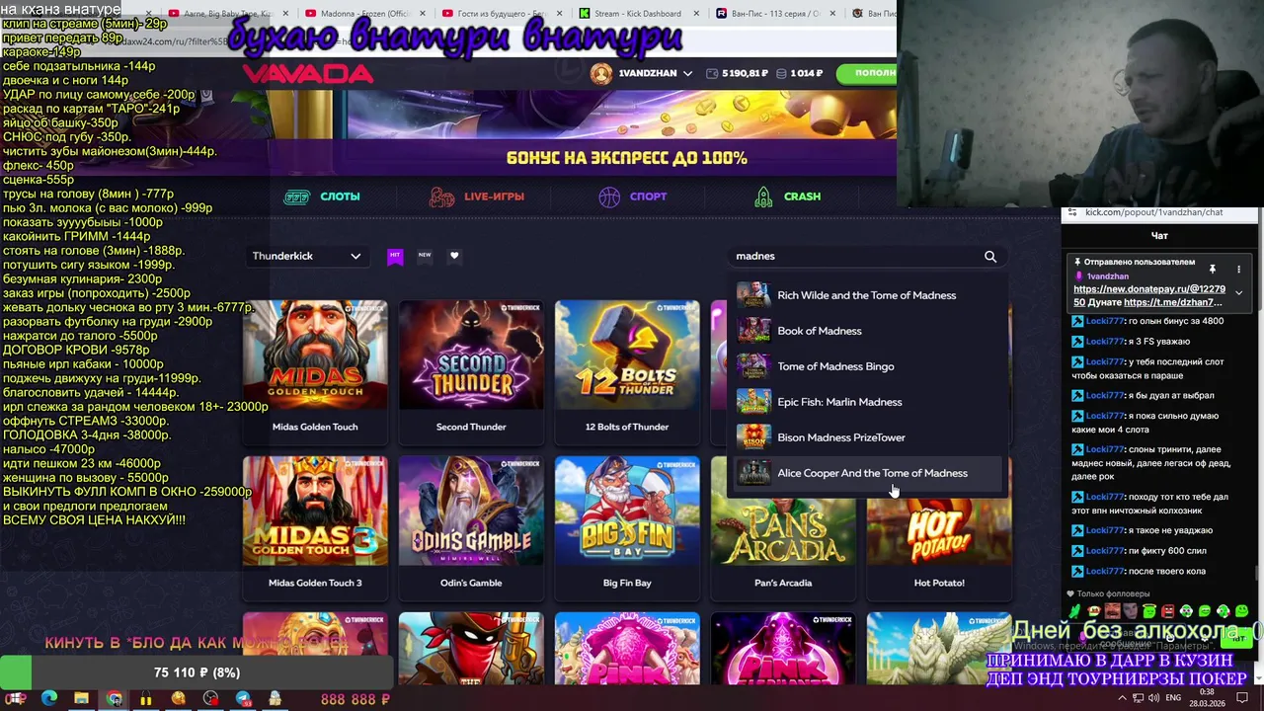Select Book of Madness suggestion

tap(867, 331)
